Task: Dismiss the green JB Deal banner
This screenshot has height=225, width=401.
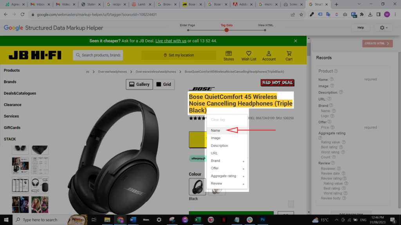Action: pyautogui.click(x=295, y=41)
